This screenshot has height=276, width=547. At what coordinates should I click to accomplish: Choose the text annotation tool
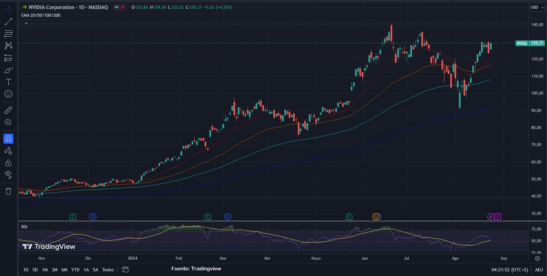click(8, 82)
